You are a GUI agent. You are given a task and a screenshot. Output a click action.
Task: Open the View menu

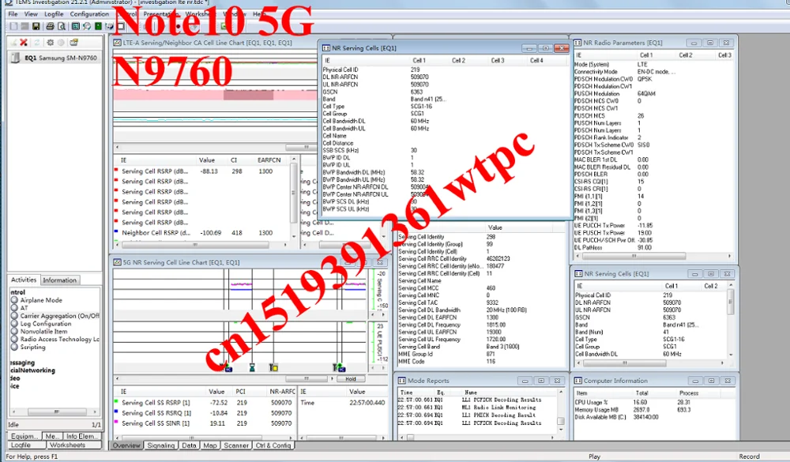31,14
